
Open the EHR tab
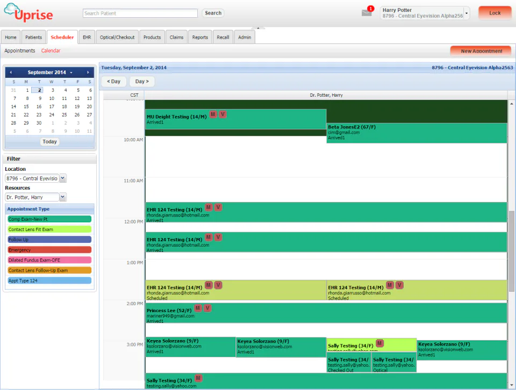point(87,37)
